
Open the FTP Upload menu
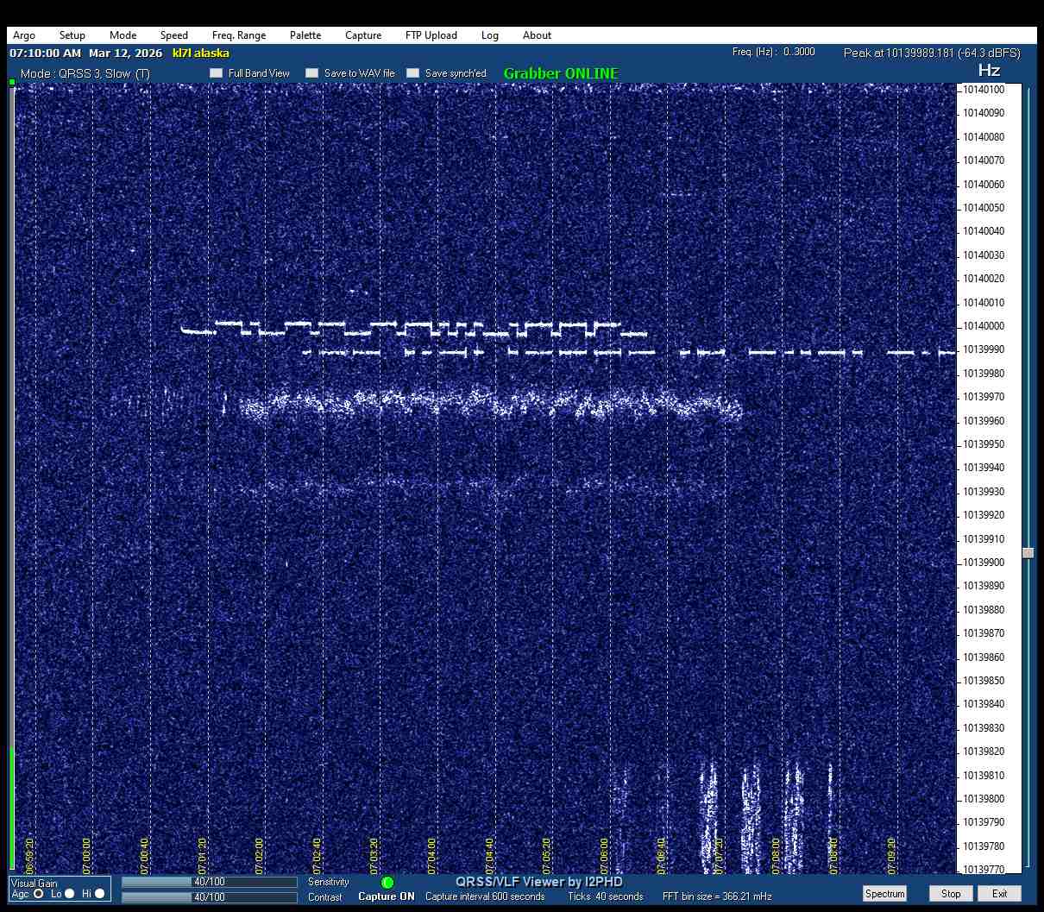tap(431, 35)
